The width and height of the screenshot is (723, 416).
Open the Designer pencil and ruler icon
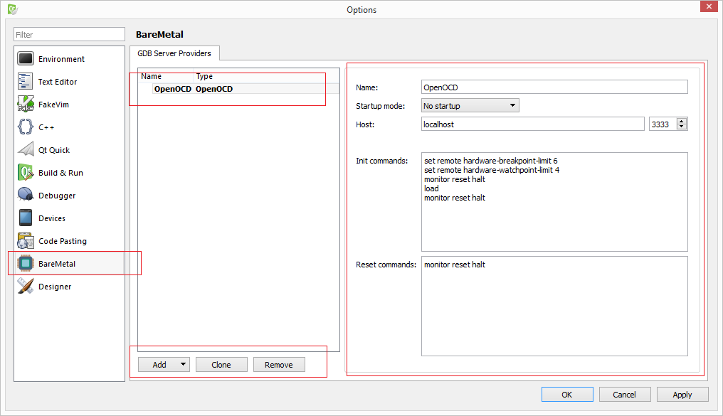point(26,287)
